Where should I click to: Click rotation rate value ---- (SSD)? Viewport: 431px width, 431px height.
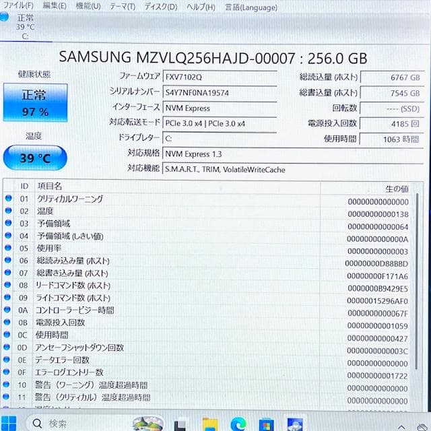point(392,108)
